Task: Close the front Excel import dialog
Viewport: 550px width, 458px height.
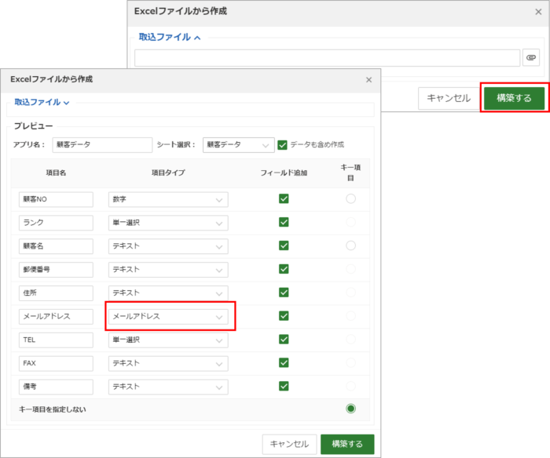Action: click(368, 80)
